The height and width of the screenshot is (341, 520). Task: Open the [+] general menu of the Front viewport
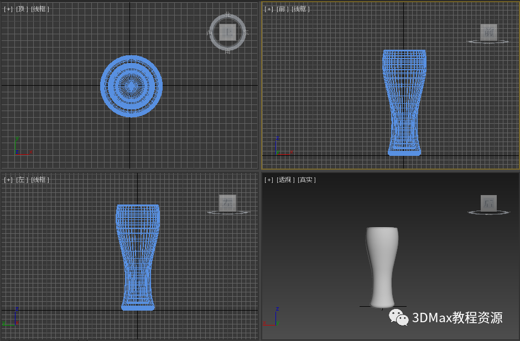coord(269,9)
